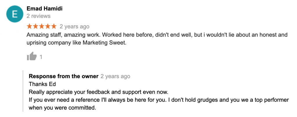Click the review's "2 years ago" timestamp
Screen dimensions: 297x117
tap(75, 26)
